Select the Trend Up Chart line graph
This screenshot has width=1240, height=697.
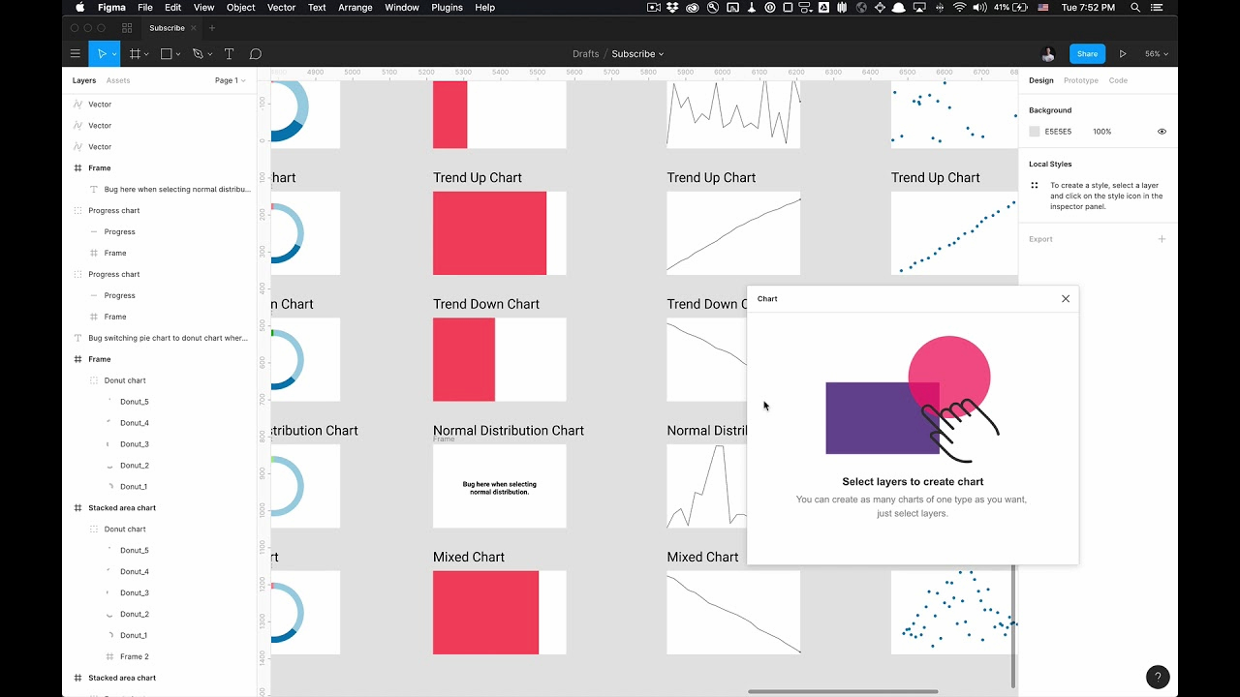[x=733, y=233]
